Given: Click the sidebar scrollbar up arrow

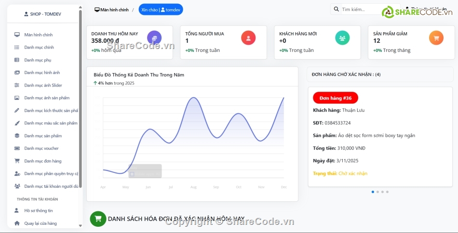Looking at the screenshot, I should 81,8.
